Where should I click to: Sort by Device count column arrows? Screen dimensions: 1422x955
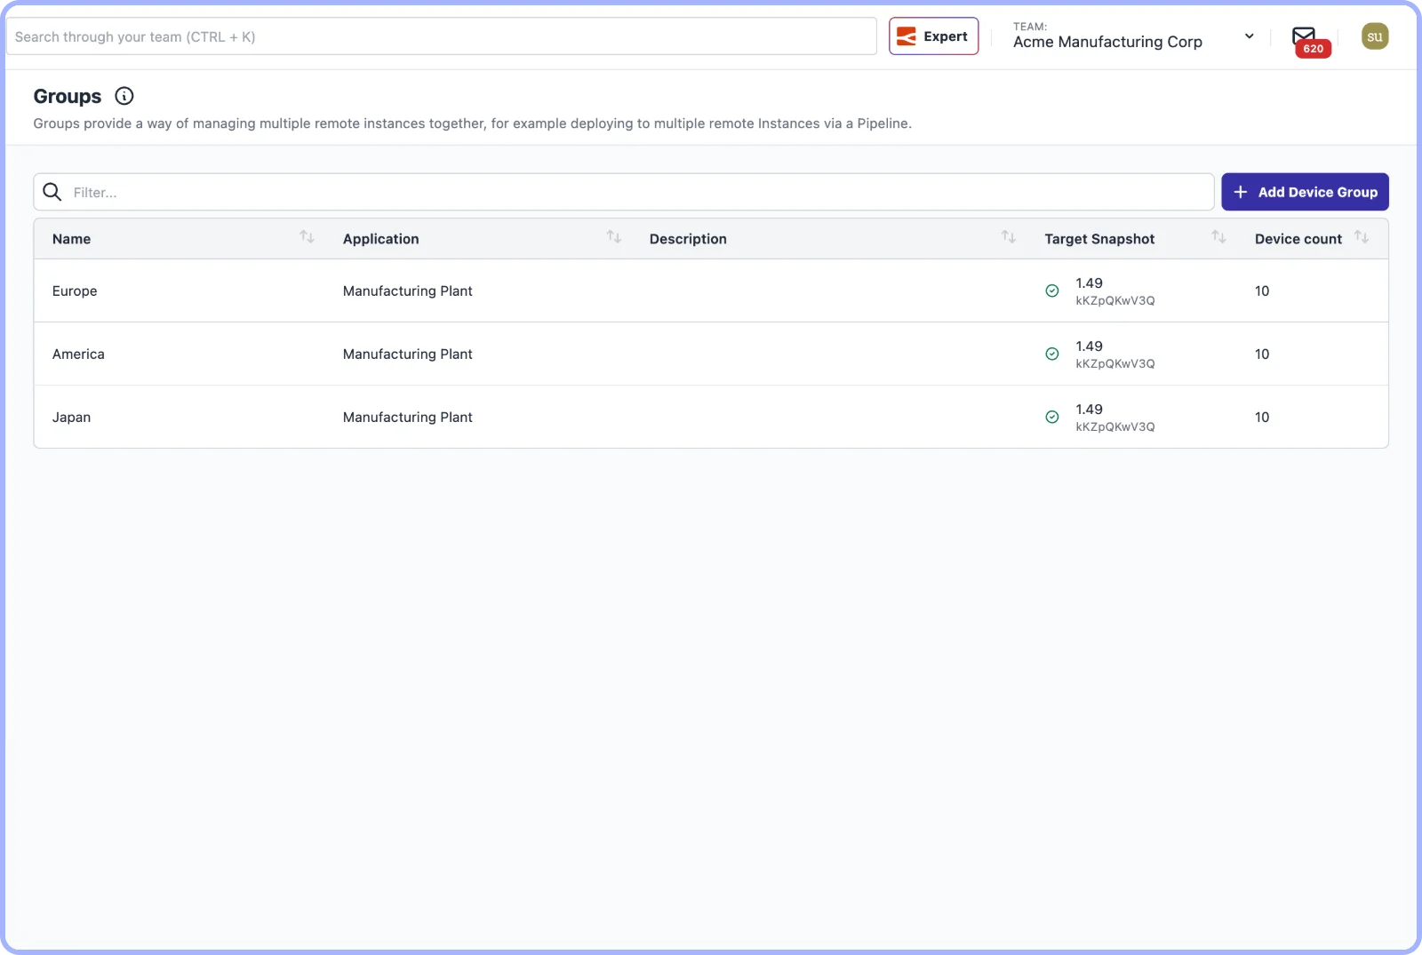1362,237
